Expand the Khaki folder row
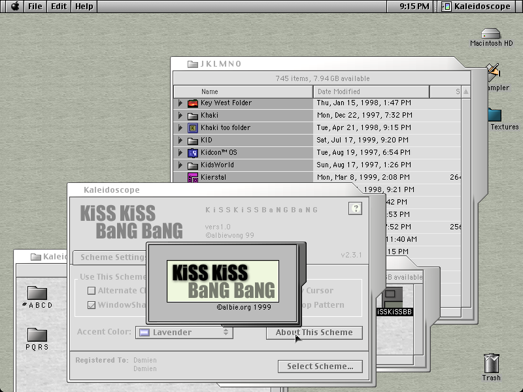 tap(180, 116)
